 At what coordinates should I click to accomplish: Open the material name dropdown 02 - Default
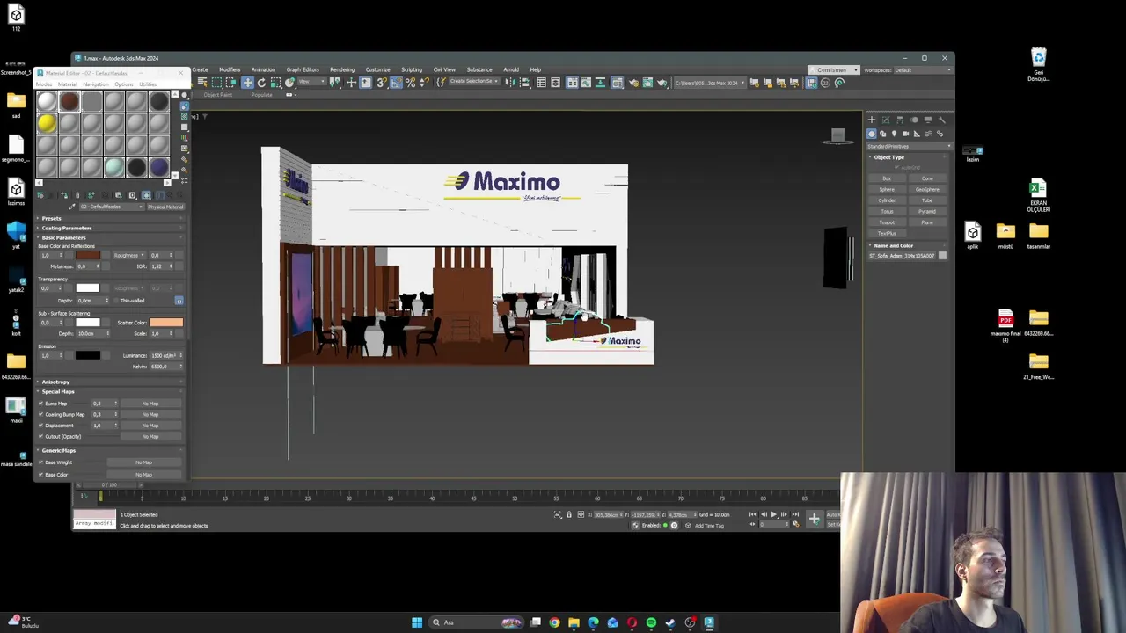(112, 207)
